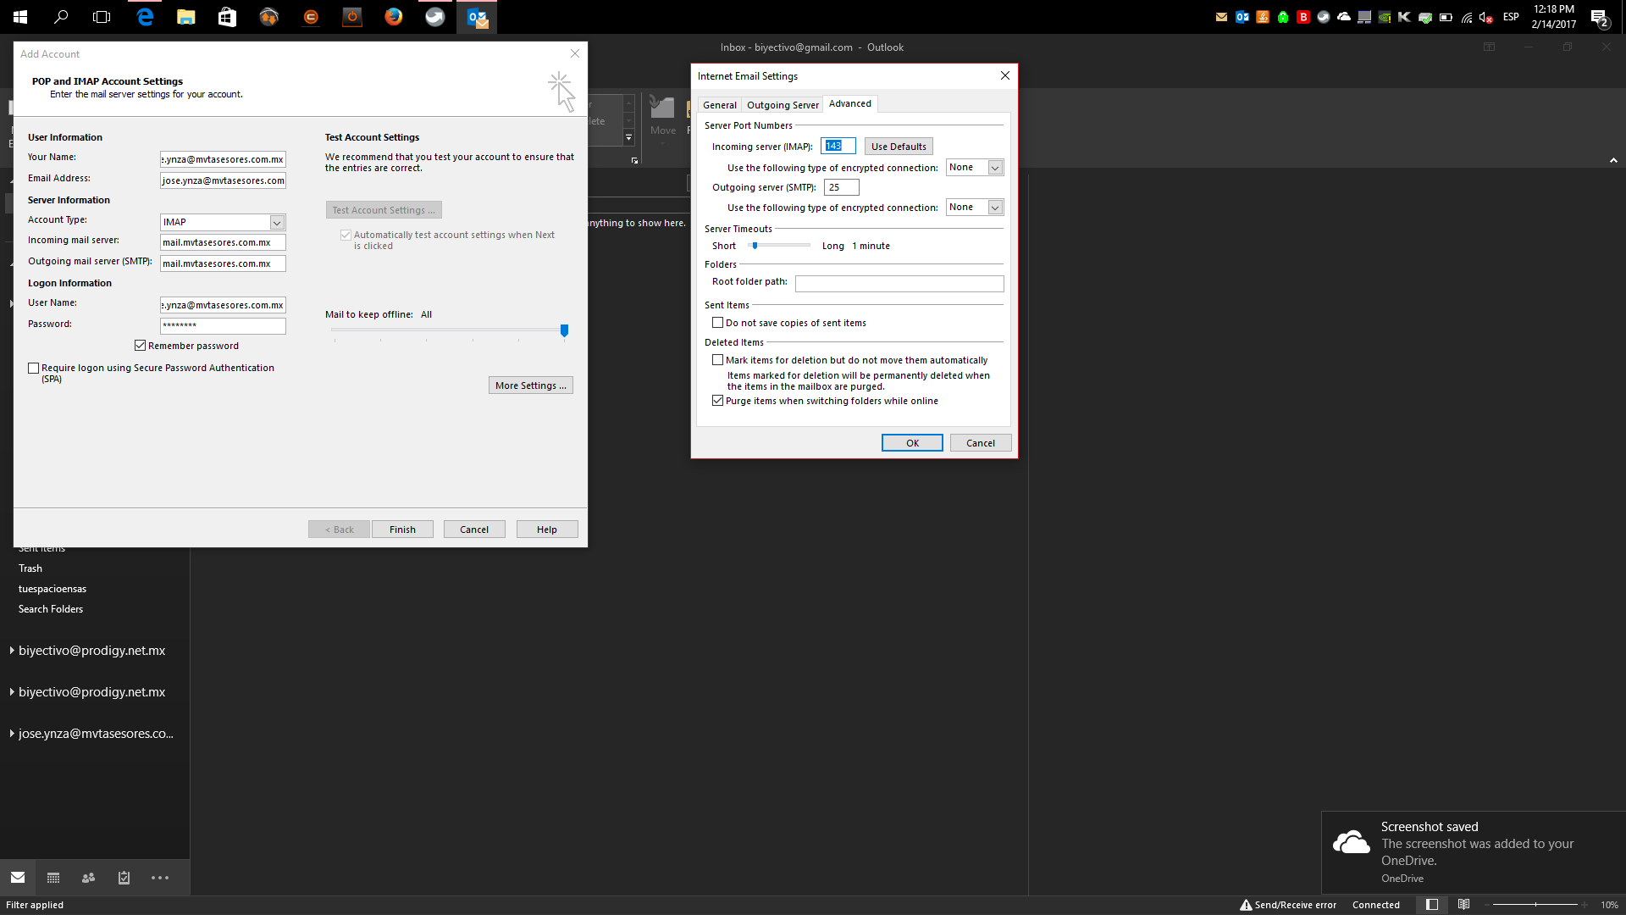Switch to Outgoing Server tab
Viewport: 1626px width, 915px height.
783,105
